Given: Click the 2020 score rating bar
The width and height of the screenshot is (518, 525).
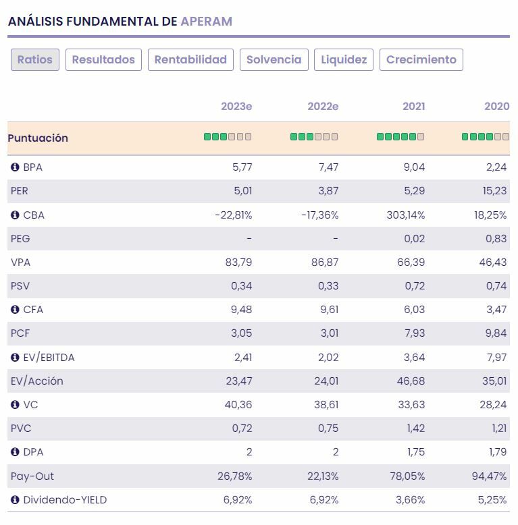Looking at the screenshot, I should pos(486,137).
